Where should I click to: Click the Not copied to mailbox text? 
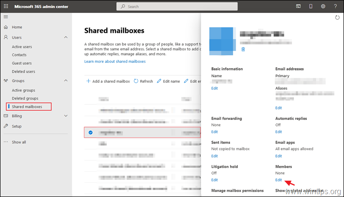(230, 149)
